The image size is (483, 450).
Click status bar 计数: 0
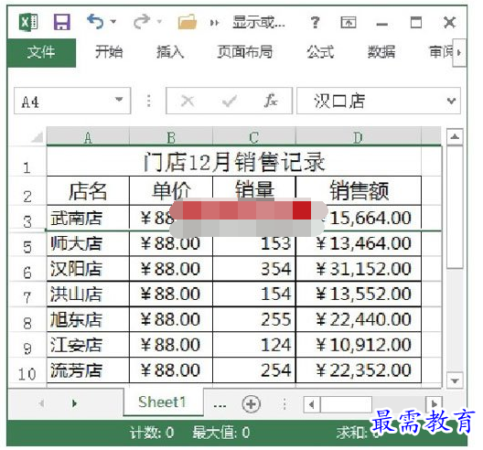tap(152, 433)
